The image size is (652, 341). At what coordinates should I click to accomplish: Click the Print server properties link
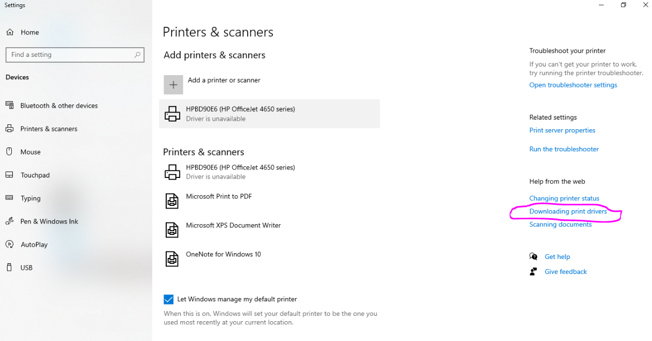pos(562,130)
